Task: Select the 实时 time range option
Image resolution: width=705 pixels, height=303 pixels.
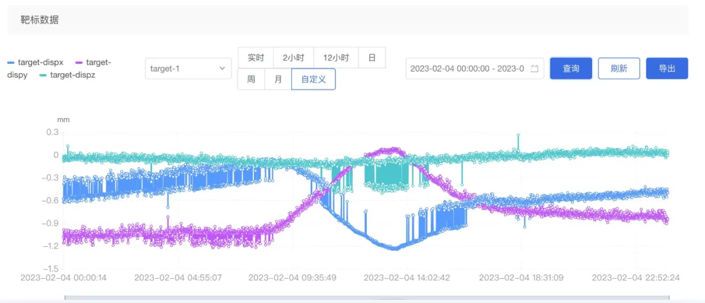Action: pos(255,57)
